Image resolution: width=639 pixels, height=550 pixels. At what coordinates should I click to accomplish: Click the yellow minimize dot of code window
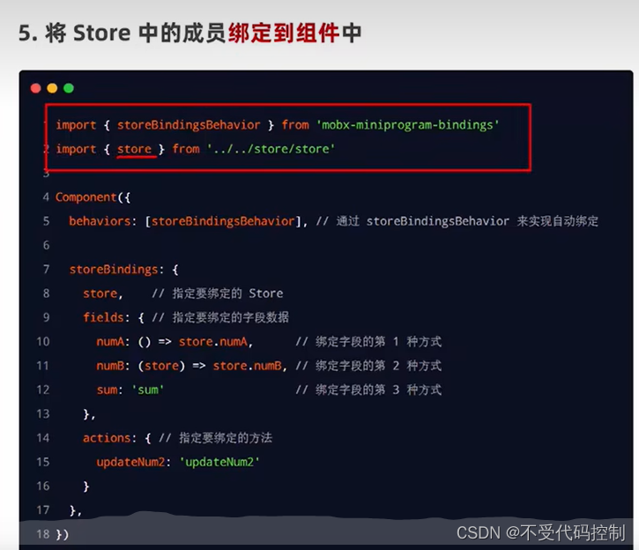(x=52, y=88)
